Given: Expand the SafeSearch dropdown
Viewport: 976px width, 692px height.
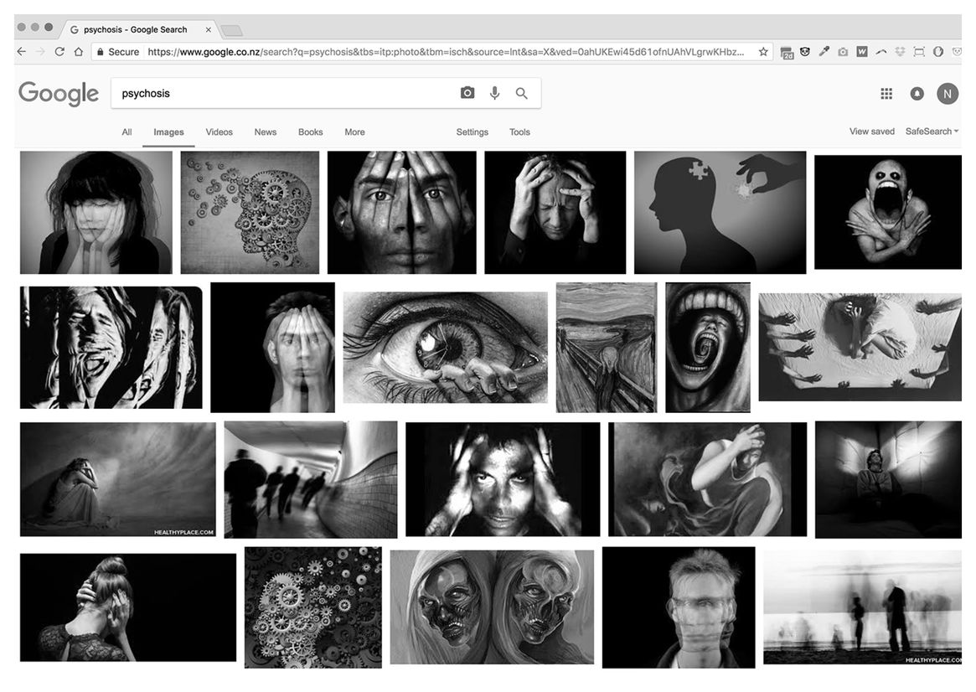Looking at the screenshot, I should pos(932,132).
